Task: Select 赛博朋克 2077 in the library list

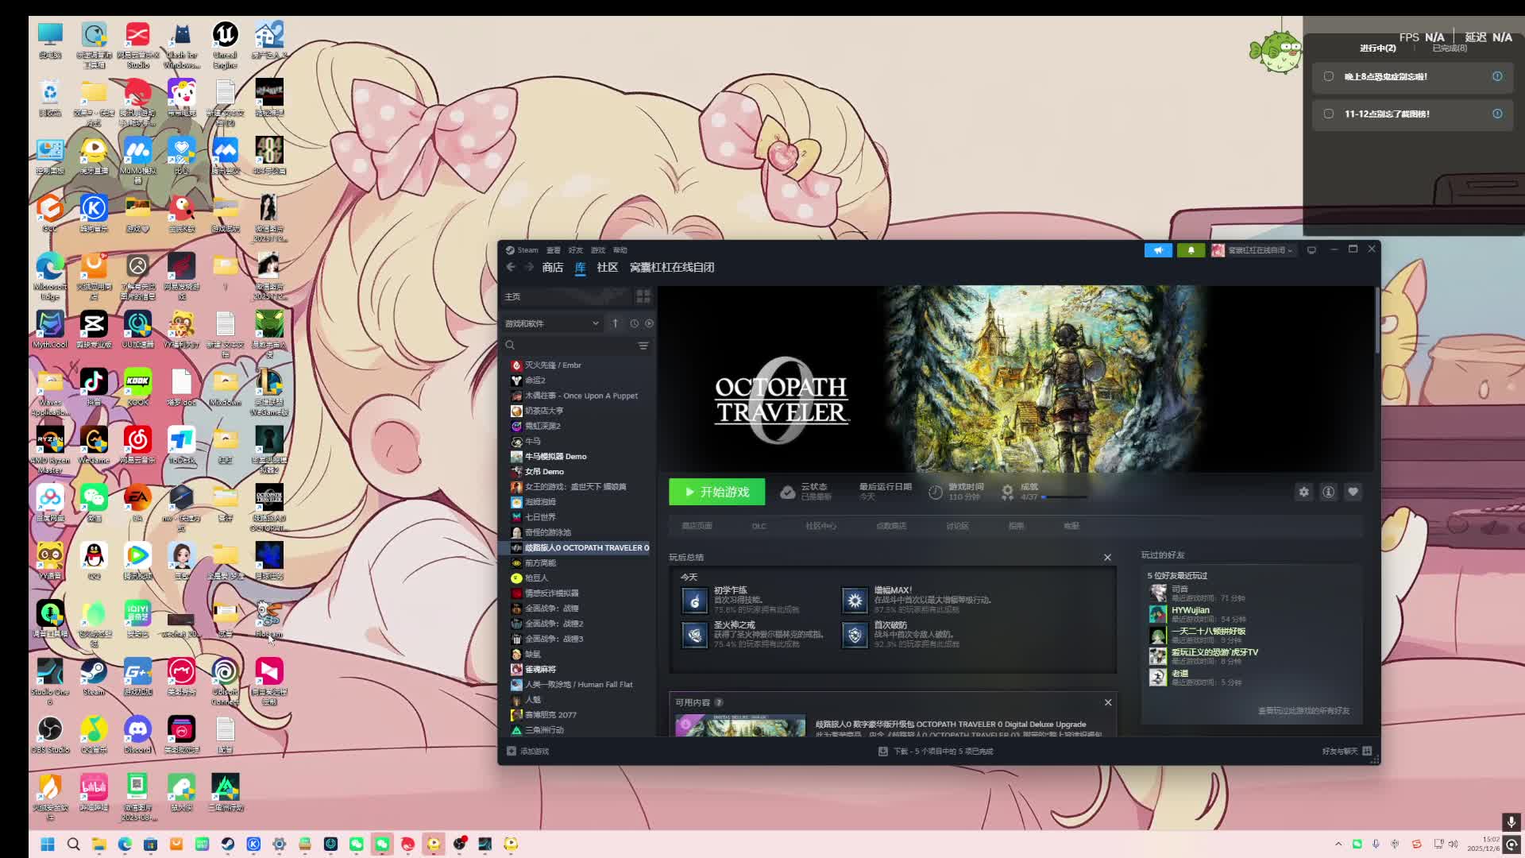Action: click(x=550, y=715)
